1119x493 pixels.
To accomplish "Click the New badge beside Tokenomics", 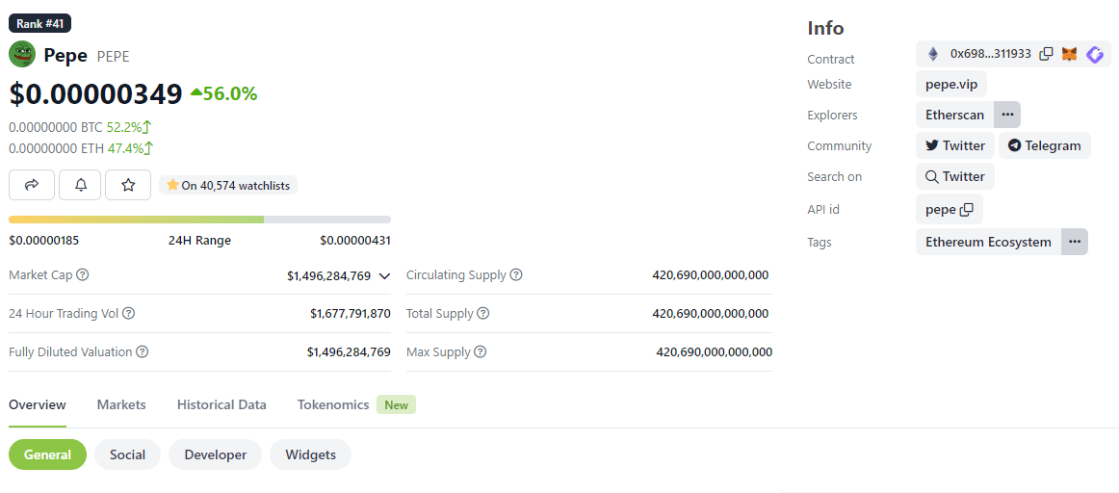I will pyautogui.click(x=396, y=405).
